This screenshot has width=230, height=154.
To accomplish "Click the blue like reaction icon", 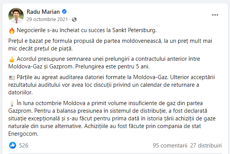I will tap(13, 145).
